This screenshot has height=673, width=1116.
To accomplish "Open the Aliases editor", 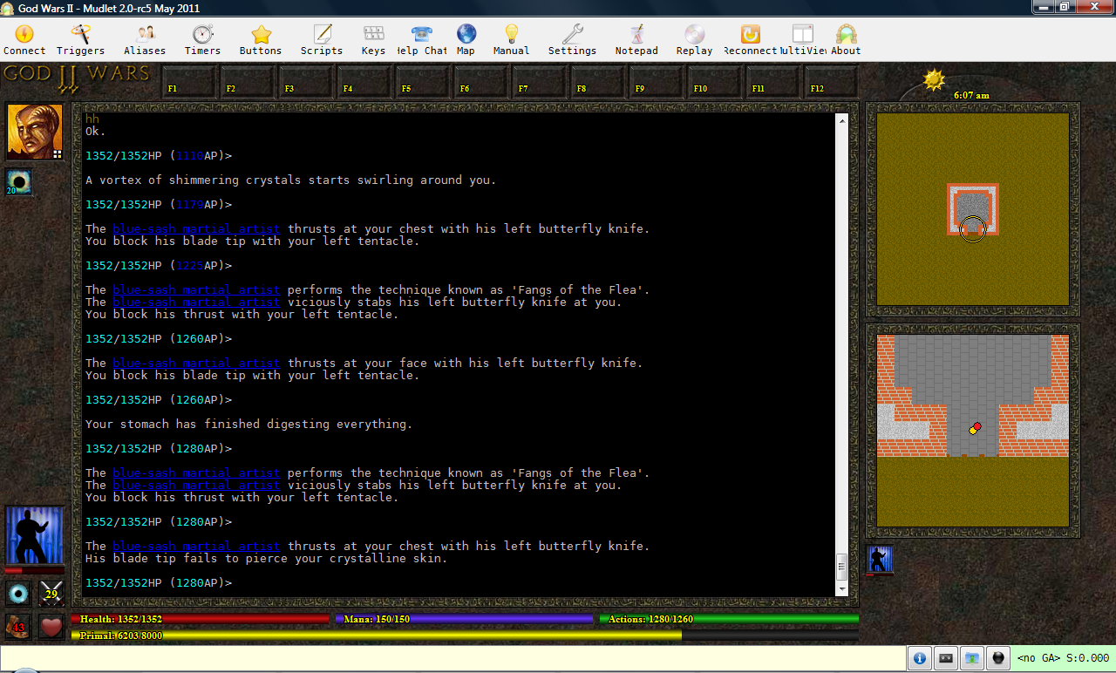I will (145, 40).
